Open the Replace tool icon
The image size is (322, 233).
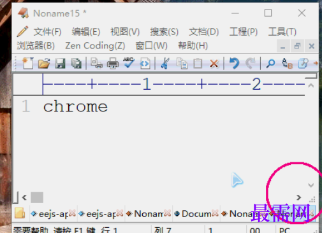point(287,63)
